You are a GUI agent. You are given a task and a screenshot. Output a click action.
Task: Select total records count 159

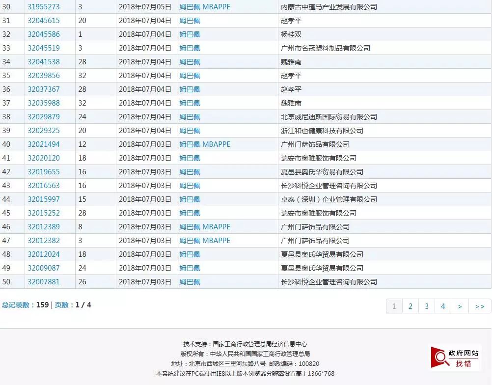42,304
